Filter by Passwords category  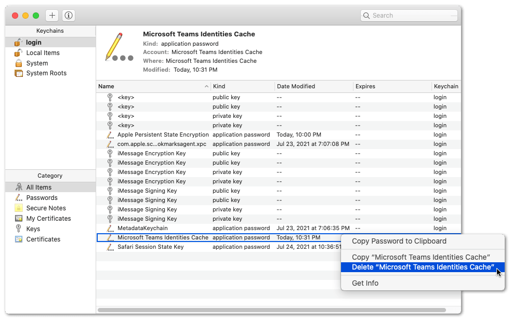point(50,198)
